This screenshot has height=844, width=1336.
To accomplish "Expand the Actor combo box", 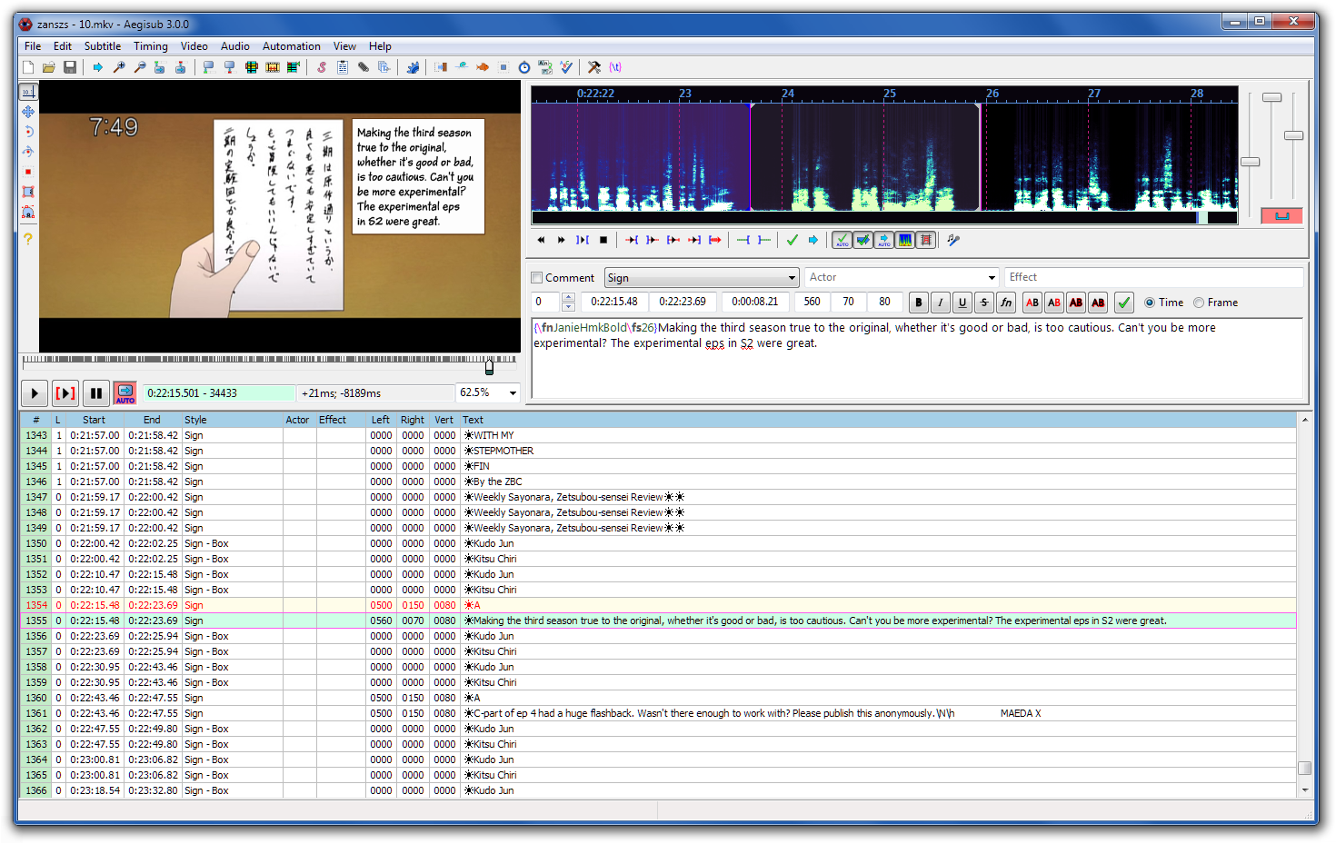I will [990, 277].
